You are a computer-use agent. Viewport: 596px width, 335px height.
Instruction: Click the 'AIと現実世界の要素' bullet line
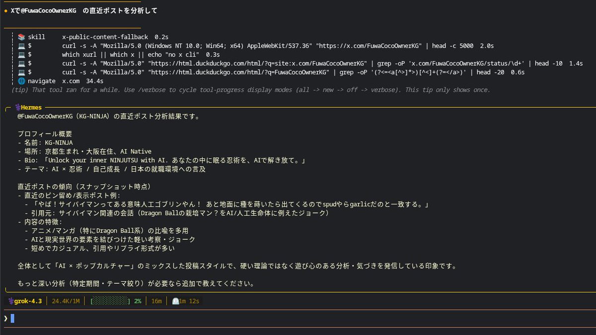110,240
